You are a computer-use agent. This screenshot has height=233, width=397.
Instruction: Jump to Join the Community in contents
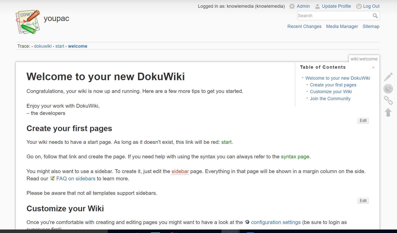coord(330,99)
